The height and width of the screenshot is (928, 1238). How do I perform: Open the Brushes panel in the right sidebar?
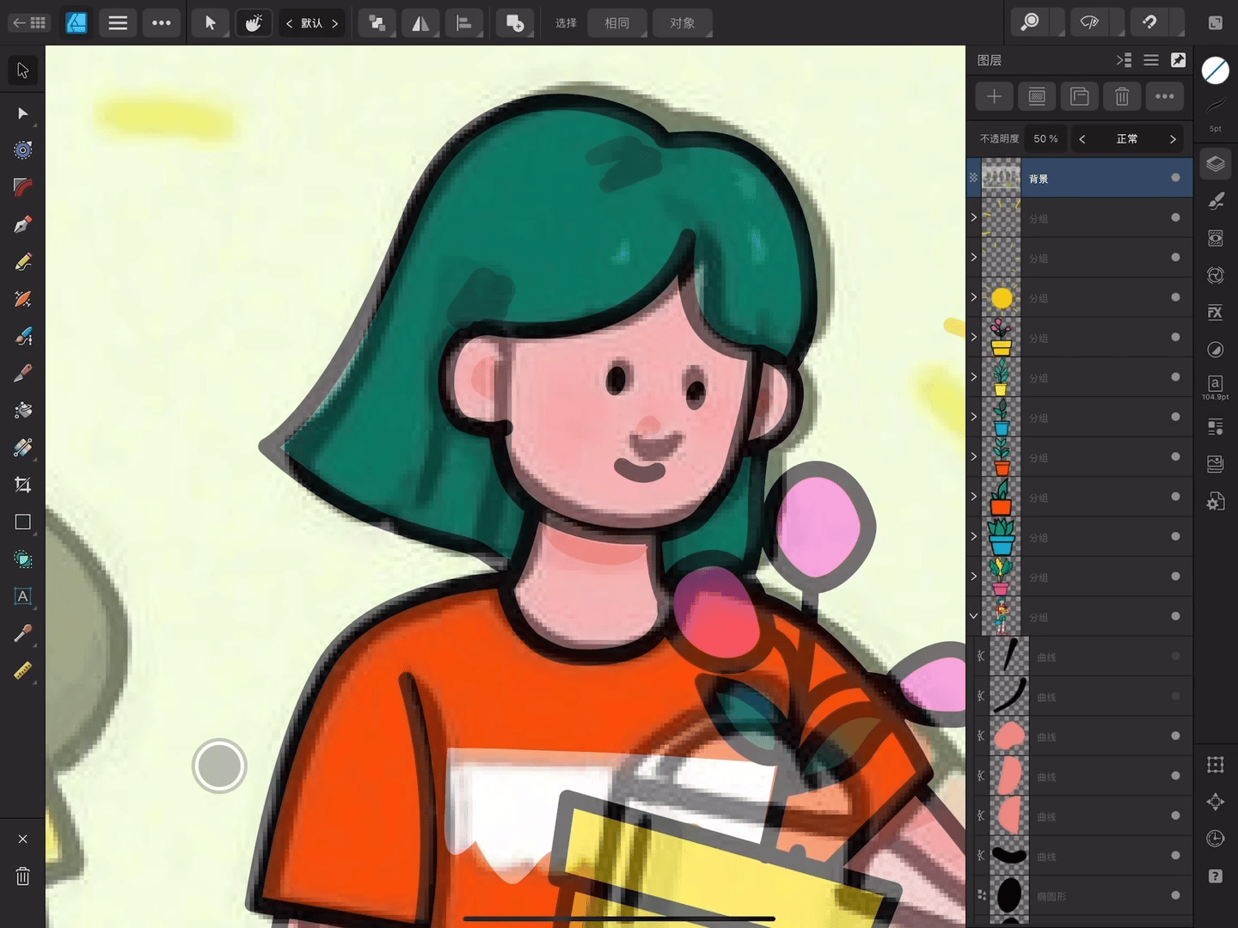(x=1215, y=200)
